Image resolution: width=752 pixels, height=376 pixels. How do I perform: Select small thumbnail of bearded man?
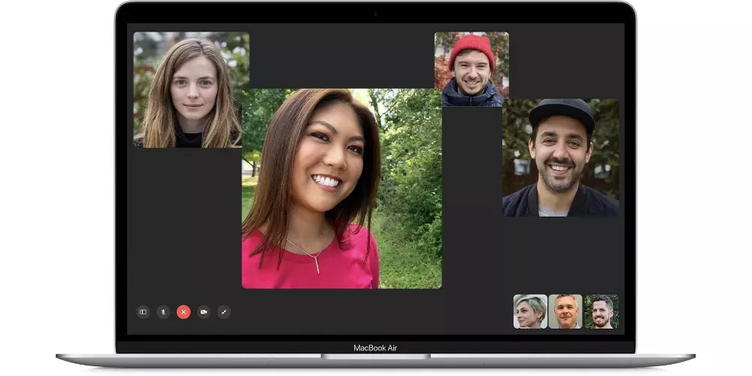pos(602,312)
